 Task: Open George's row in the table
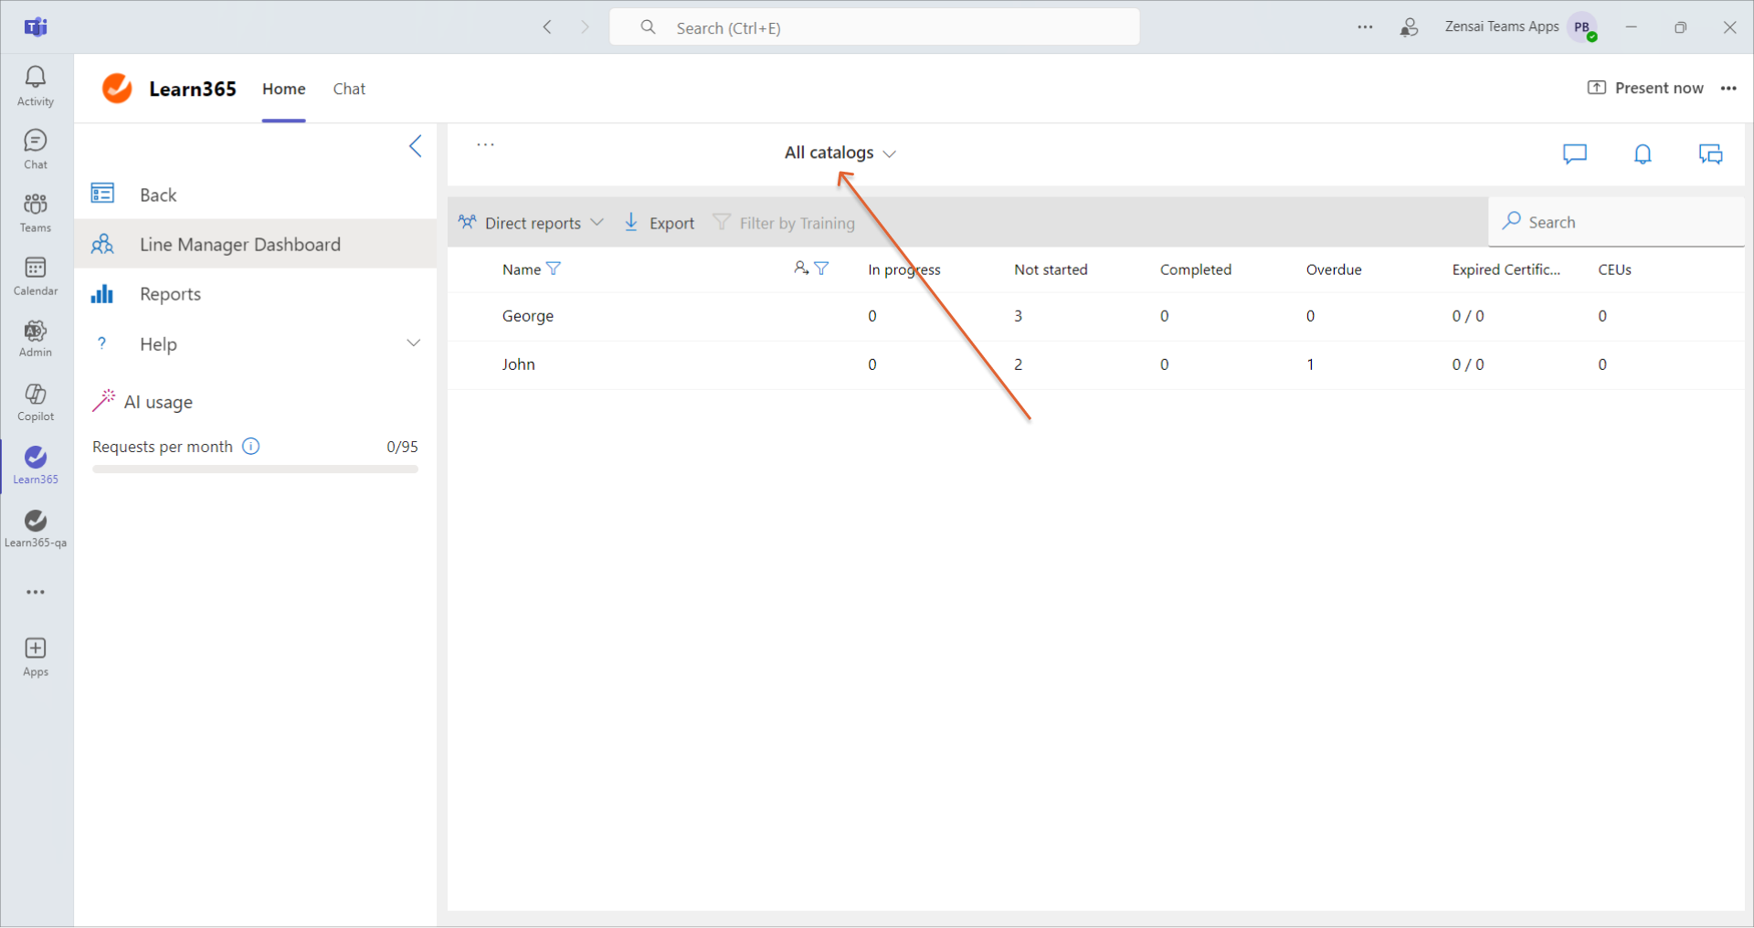pos(528,316)
